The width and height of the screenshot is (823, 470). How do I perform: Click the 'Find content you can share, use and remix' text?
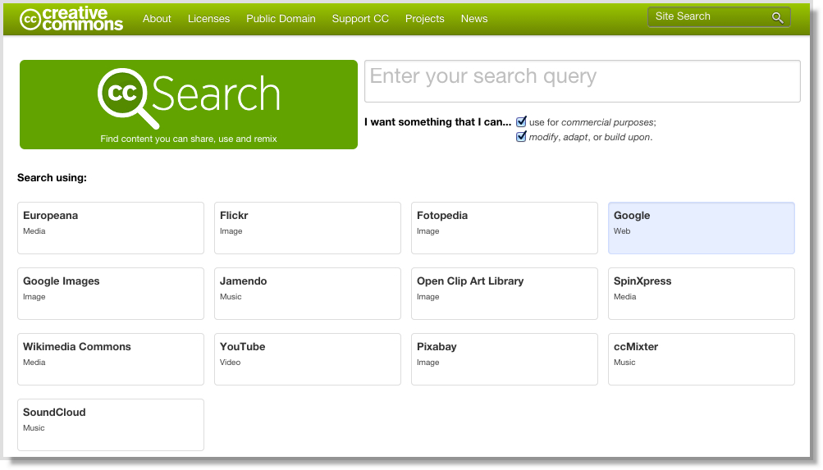coord(189,139)
